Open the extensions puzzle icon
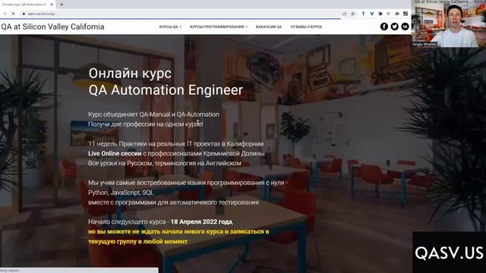 pos(397,14)
